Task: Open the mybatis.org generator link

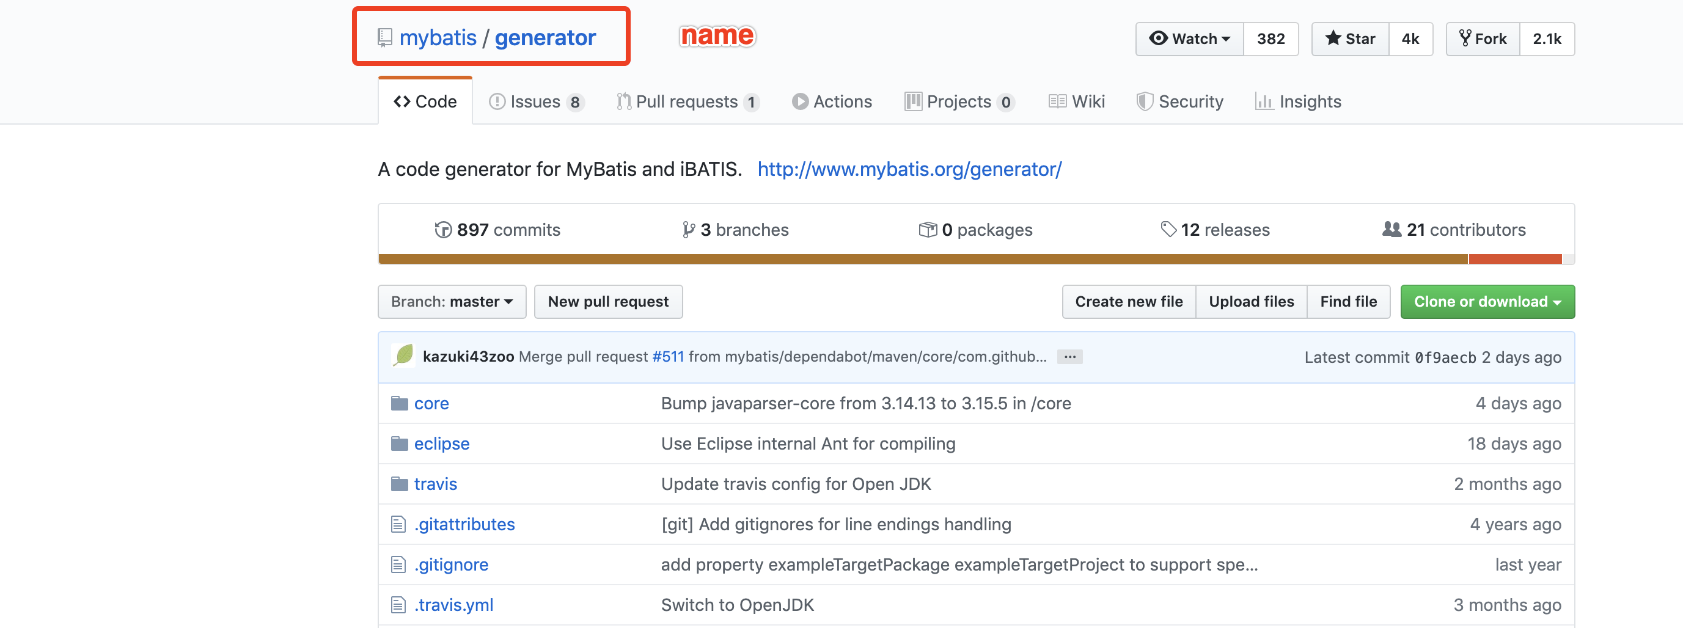Action: click(x=909, y=170)
